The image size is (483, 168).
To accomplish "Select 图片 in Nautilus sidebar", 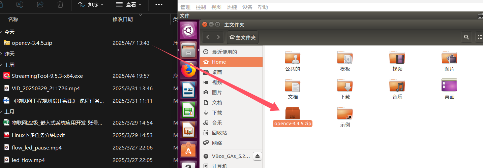I will (x=231, y=92).
